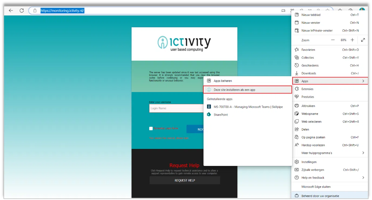
Task: Click the Login Name input field
Action: [176, 108]
